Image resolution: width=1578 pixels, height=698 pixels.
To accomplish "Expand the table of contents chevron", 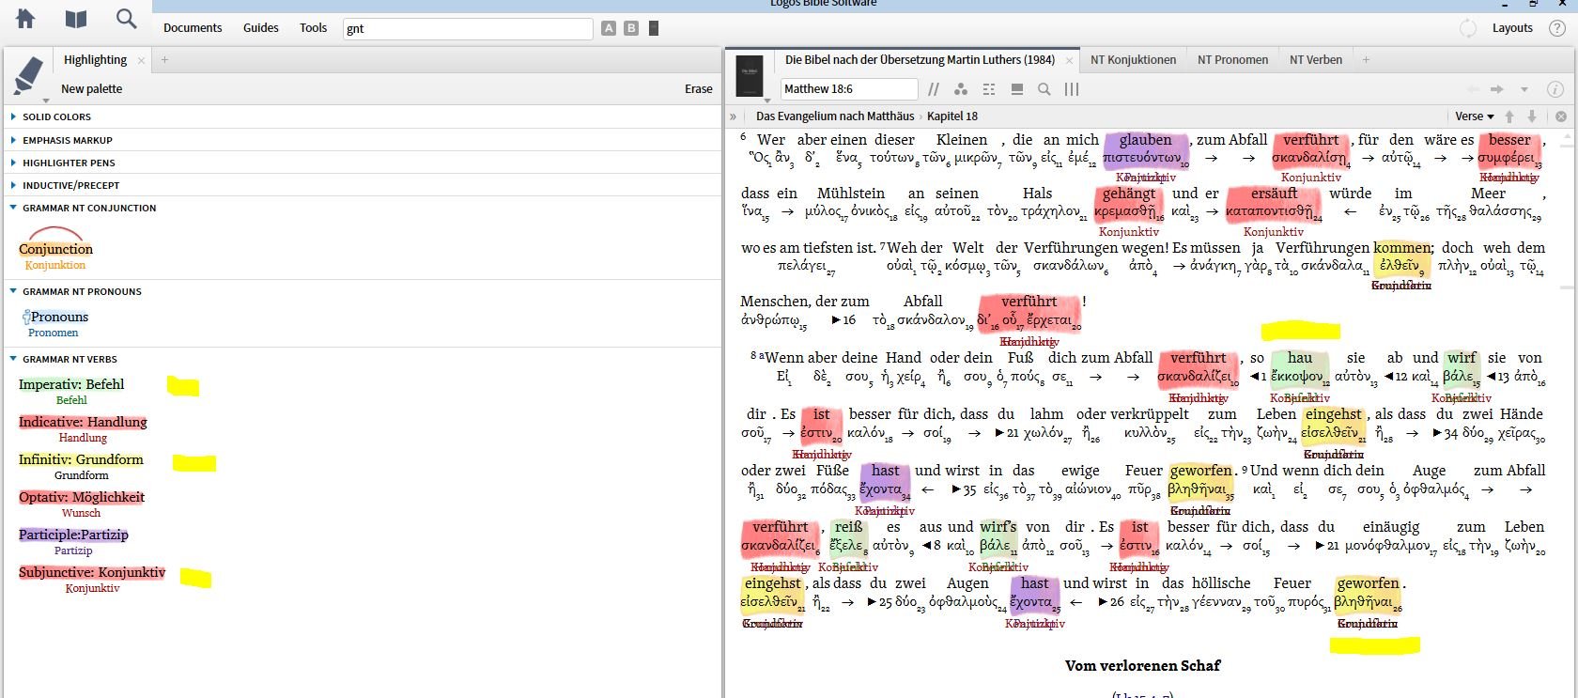I will [x=733, y=116].
